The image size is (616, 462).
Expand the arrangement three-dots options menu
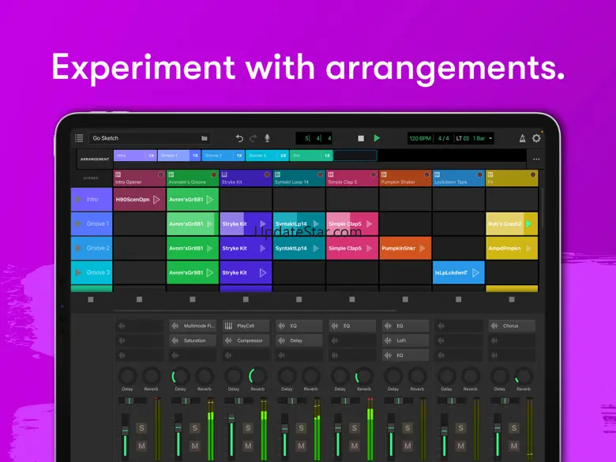point(536,159)
